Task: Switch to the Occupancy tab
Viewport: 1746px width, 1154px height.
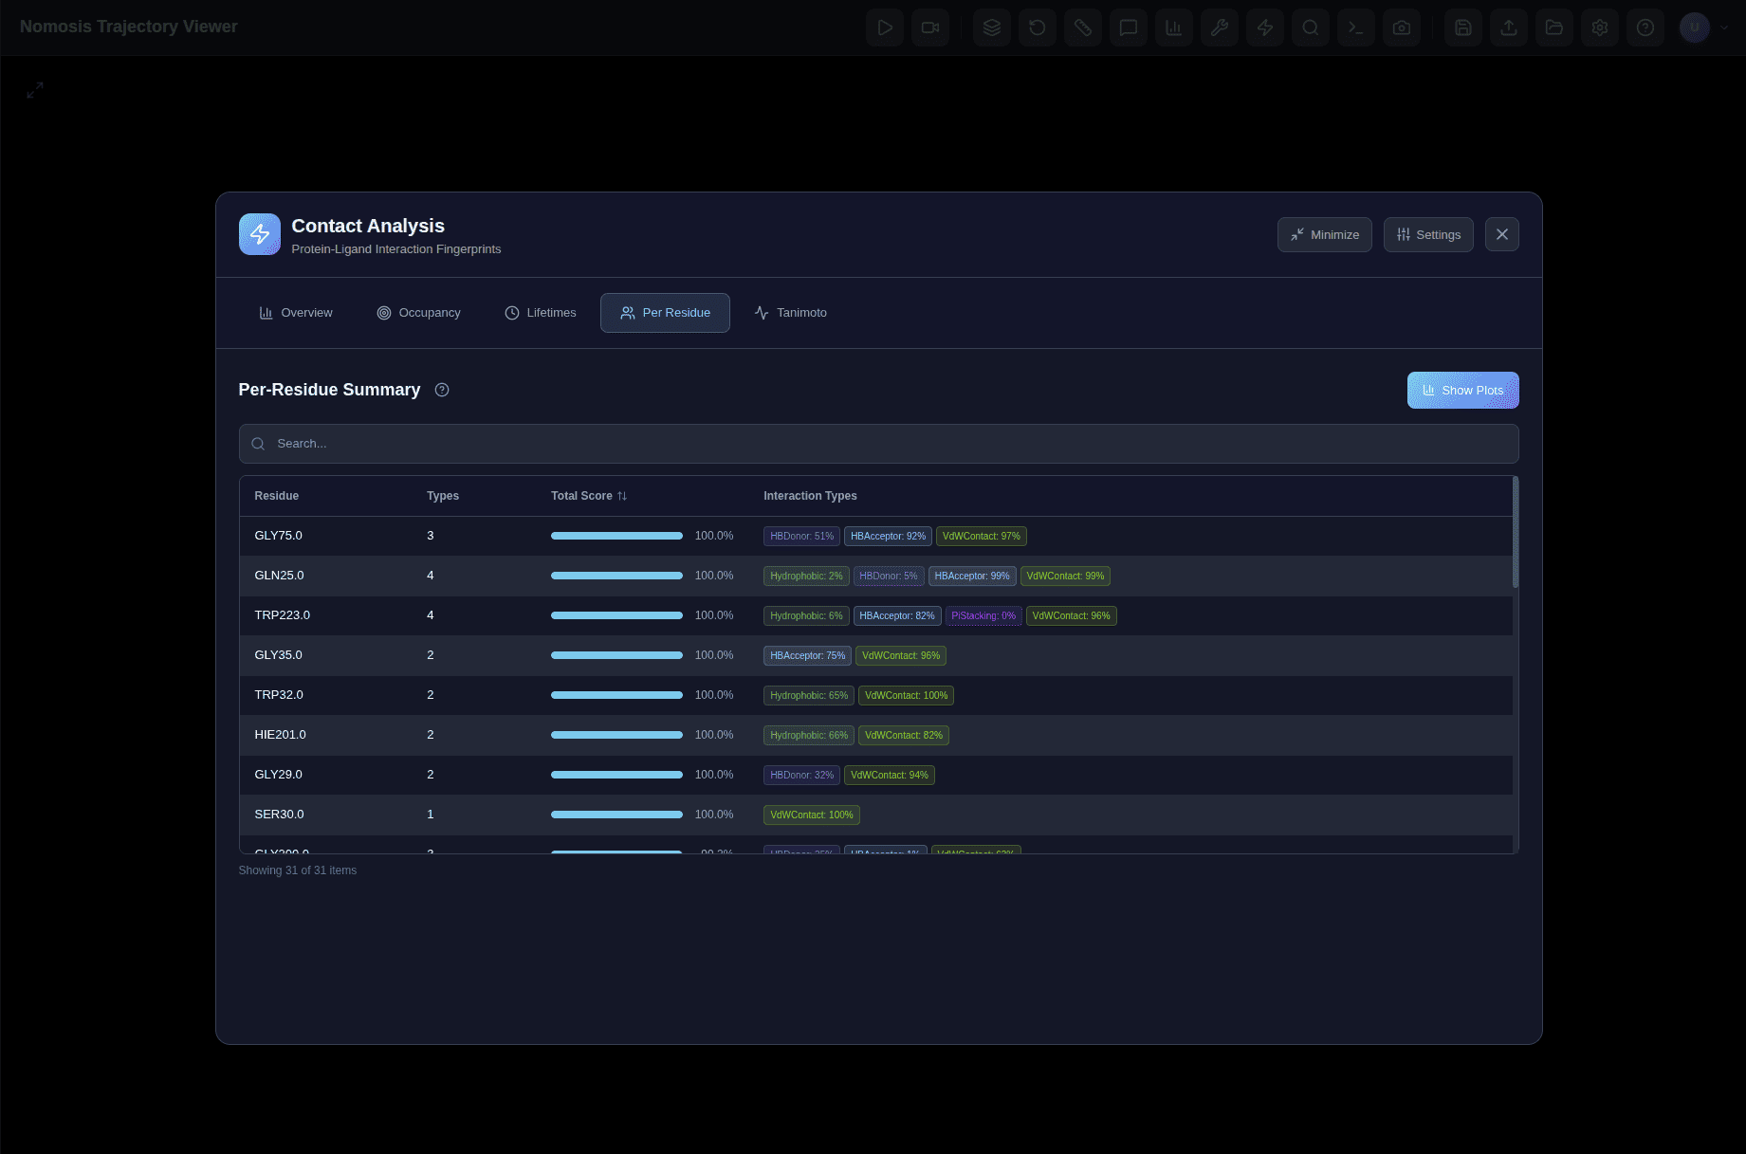Action: pos(418,313)
